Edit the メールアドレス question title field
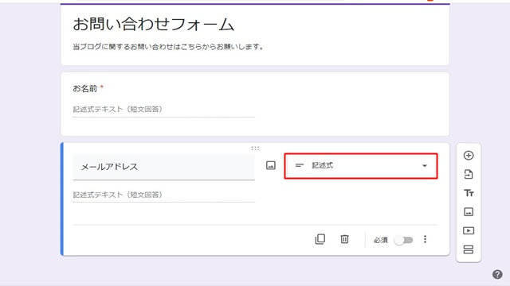 (x=163, y=167)
